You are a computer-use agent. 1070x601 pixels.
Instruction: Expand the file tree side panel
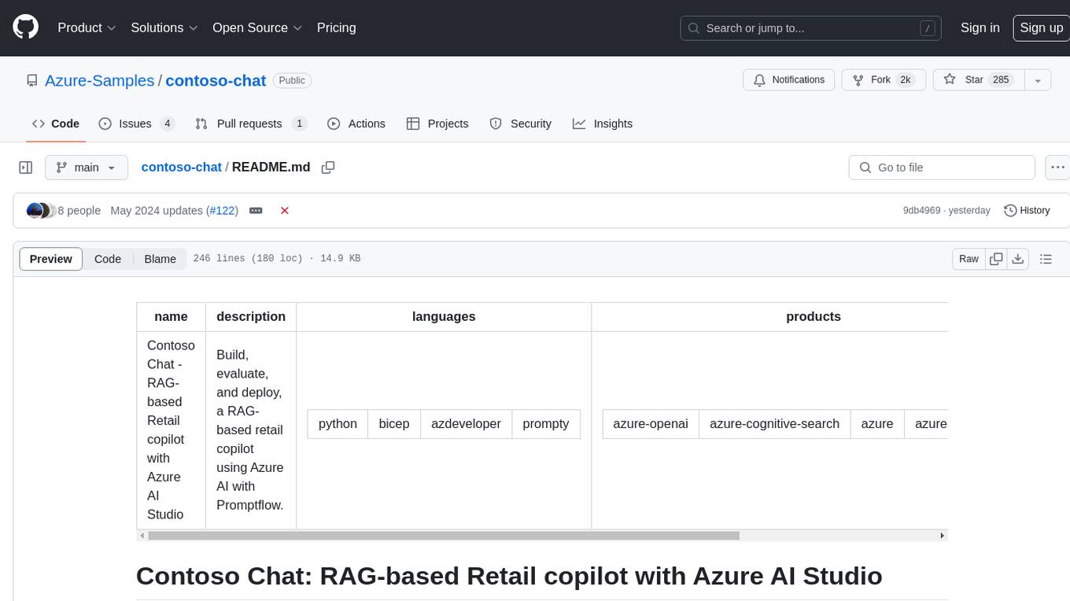click(26, 168)
